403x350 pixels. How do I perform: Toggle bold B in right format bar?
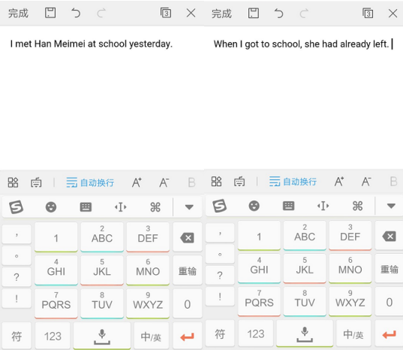[x=393, y=181]
